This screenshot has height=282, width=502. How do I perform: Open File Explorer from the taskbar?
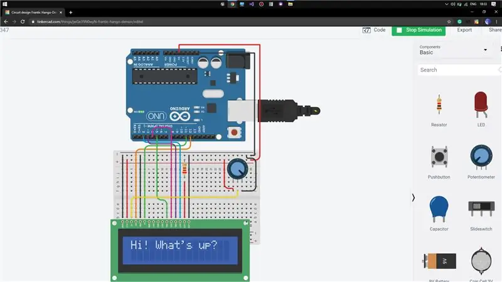290,4
